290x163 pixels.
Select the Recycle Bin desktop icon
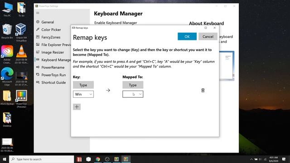(7, 31)
